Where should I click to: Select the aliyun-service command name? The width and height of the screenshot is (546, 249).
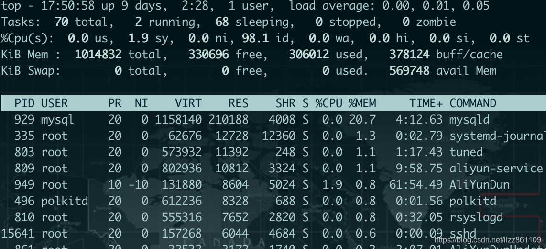496,169
